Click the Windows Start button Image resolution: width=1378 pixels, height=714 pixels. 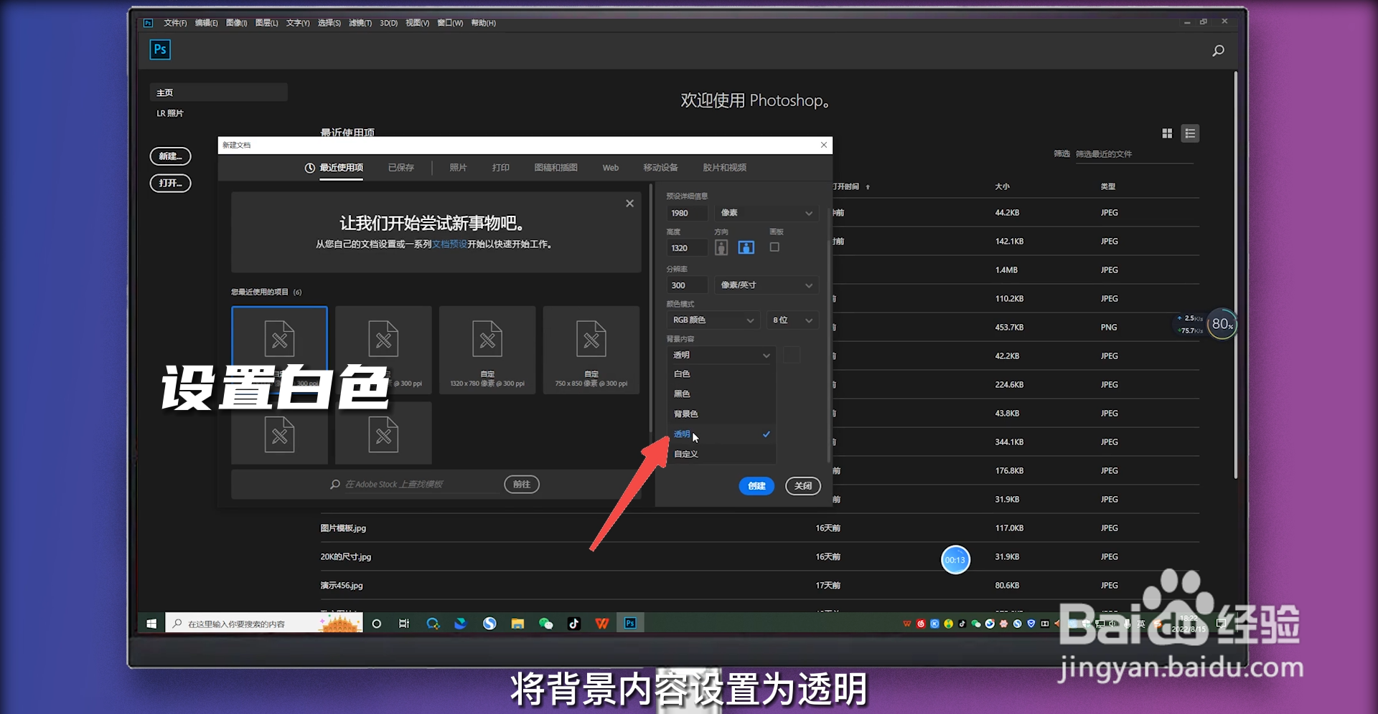[151, 624]
